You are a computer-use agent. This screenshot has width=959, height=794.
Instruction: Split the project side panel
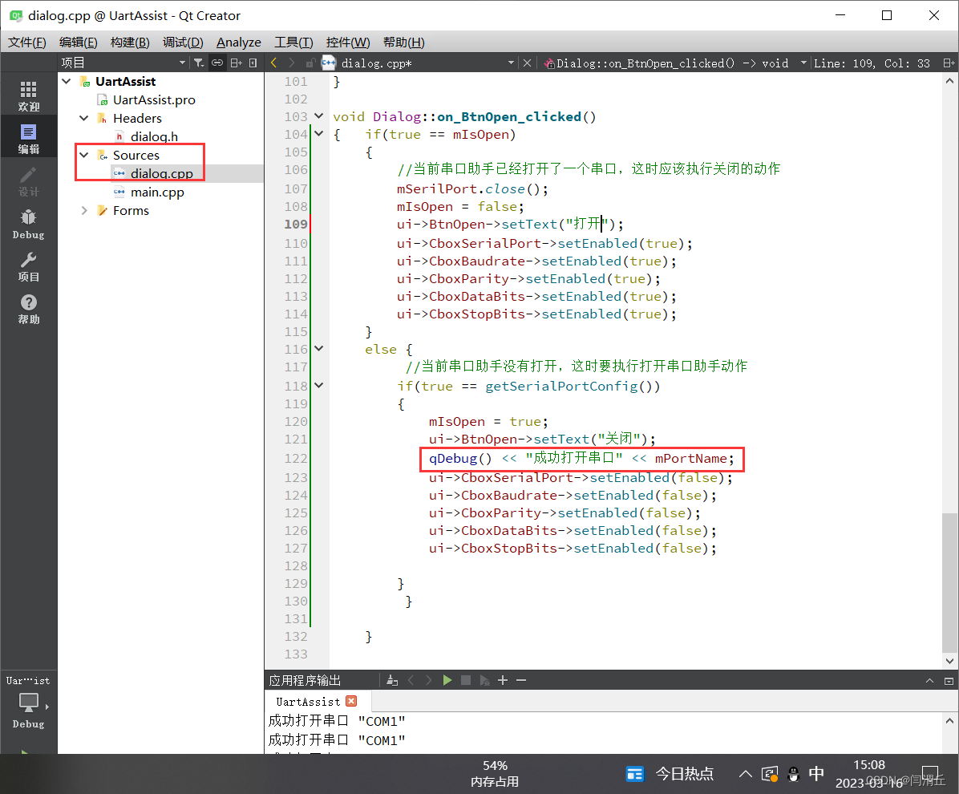[x=236, y=63]
